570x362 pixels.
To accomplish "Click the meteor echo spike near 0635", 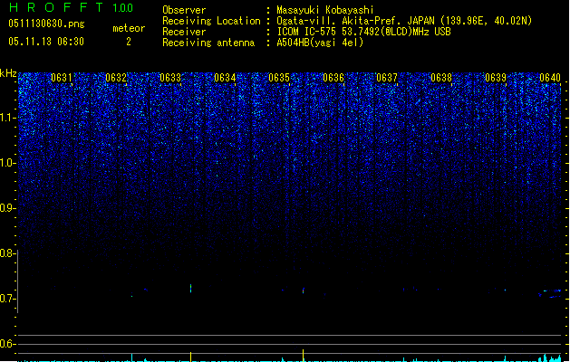I will click(x=304, y=291).
